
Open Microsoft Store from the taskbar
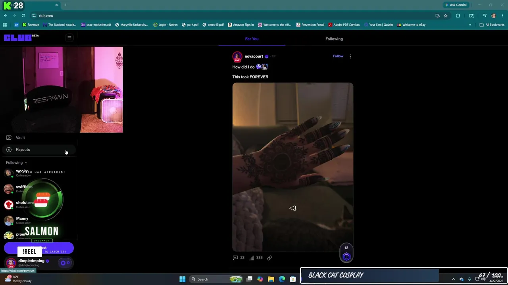(x=292, y=279)
